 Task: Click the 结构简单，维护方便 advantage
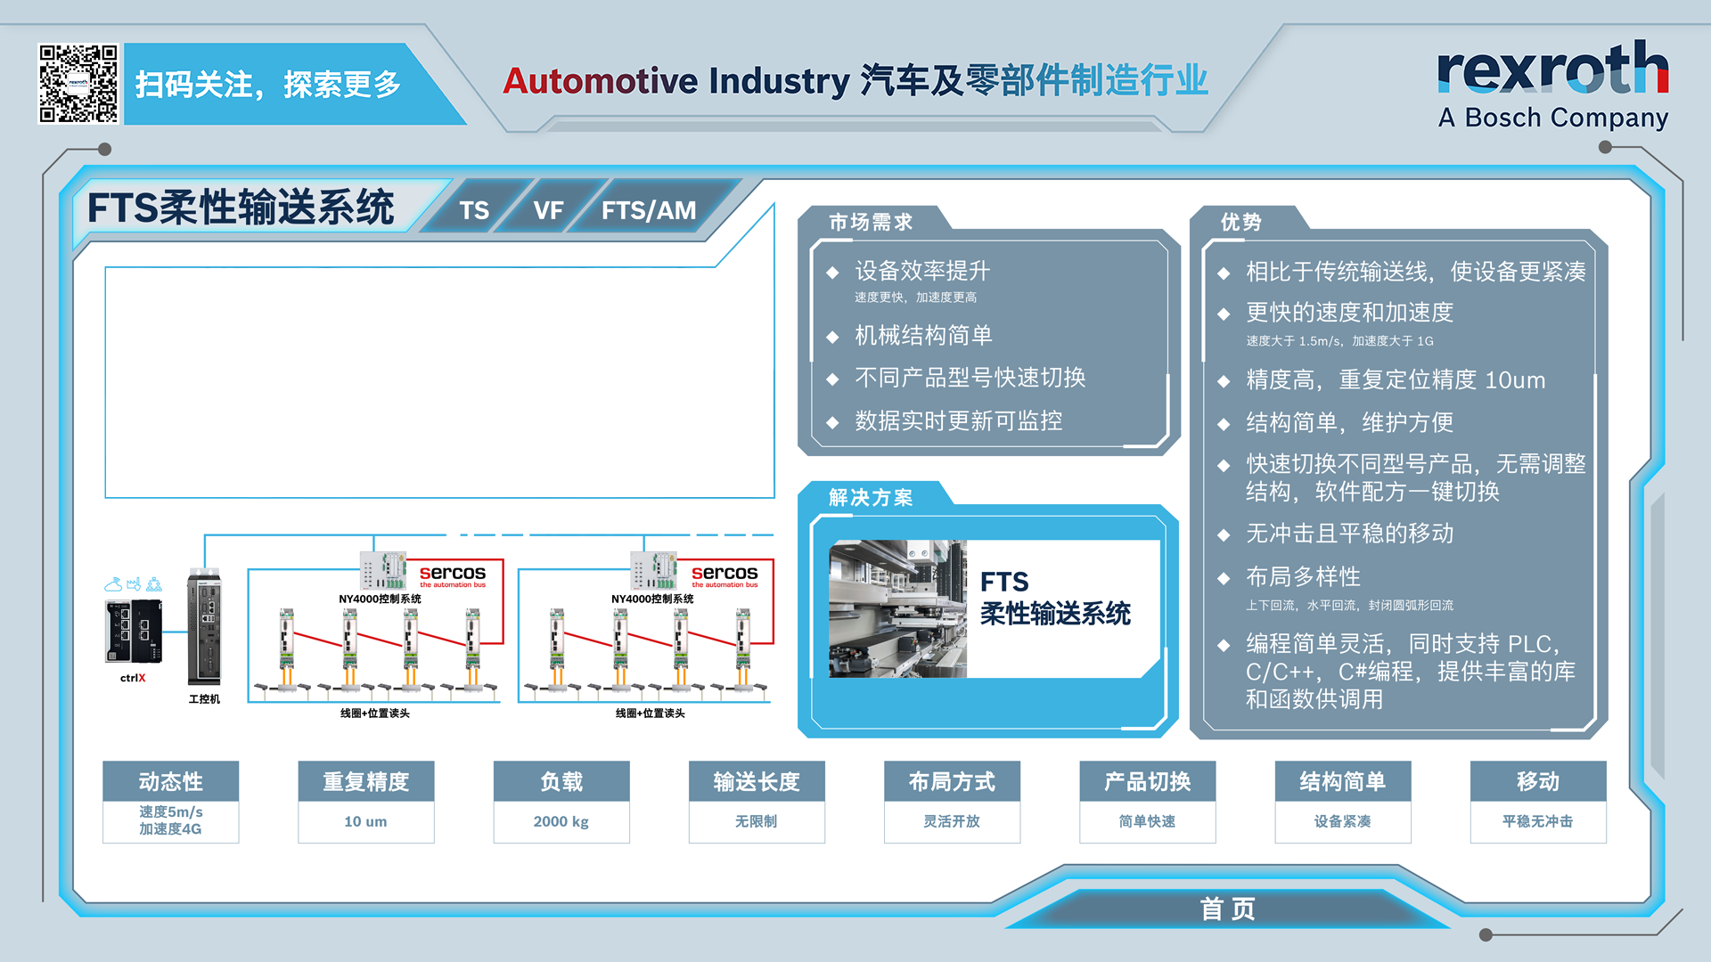(x=1349, y=422)
